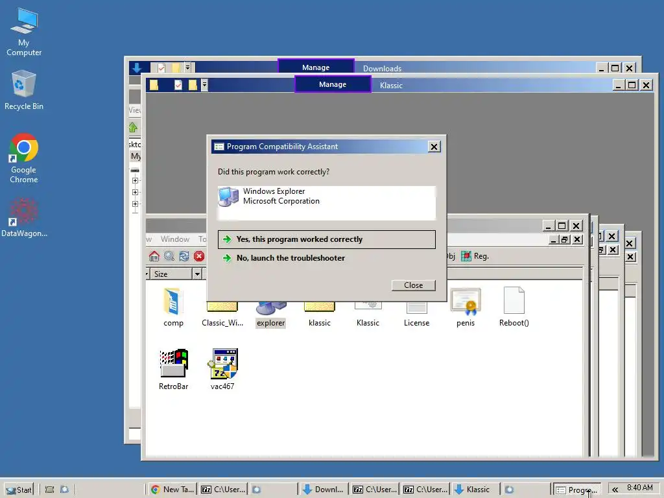This screenshot has height=498, width=664.
Task: Switch to the Progr... taskbar button
Action: click(577, 490)
